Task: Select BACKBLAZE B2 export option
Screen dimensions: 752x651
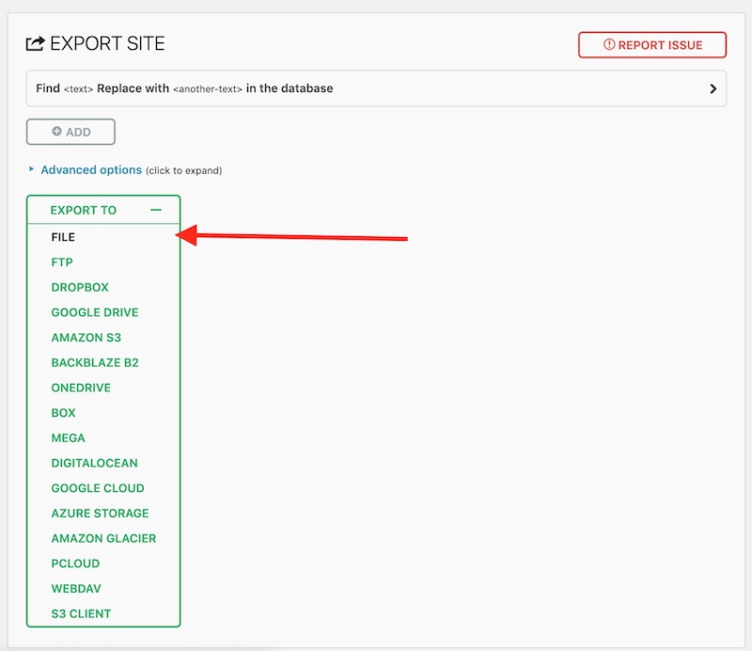Action: [x=95, y=362]
